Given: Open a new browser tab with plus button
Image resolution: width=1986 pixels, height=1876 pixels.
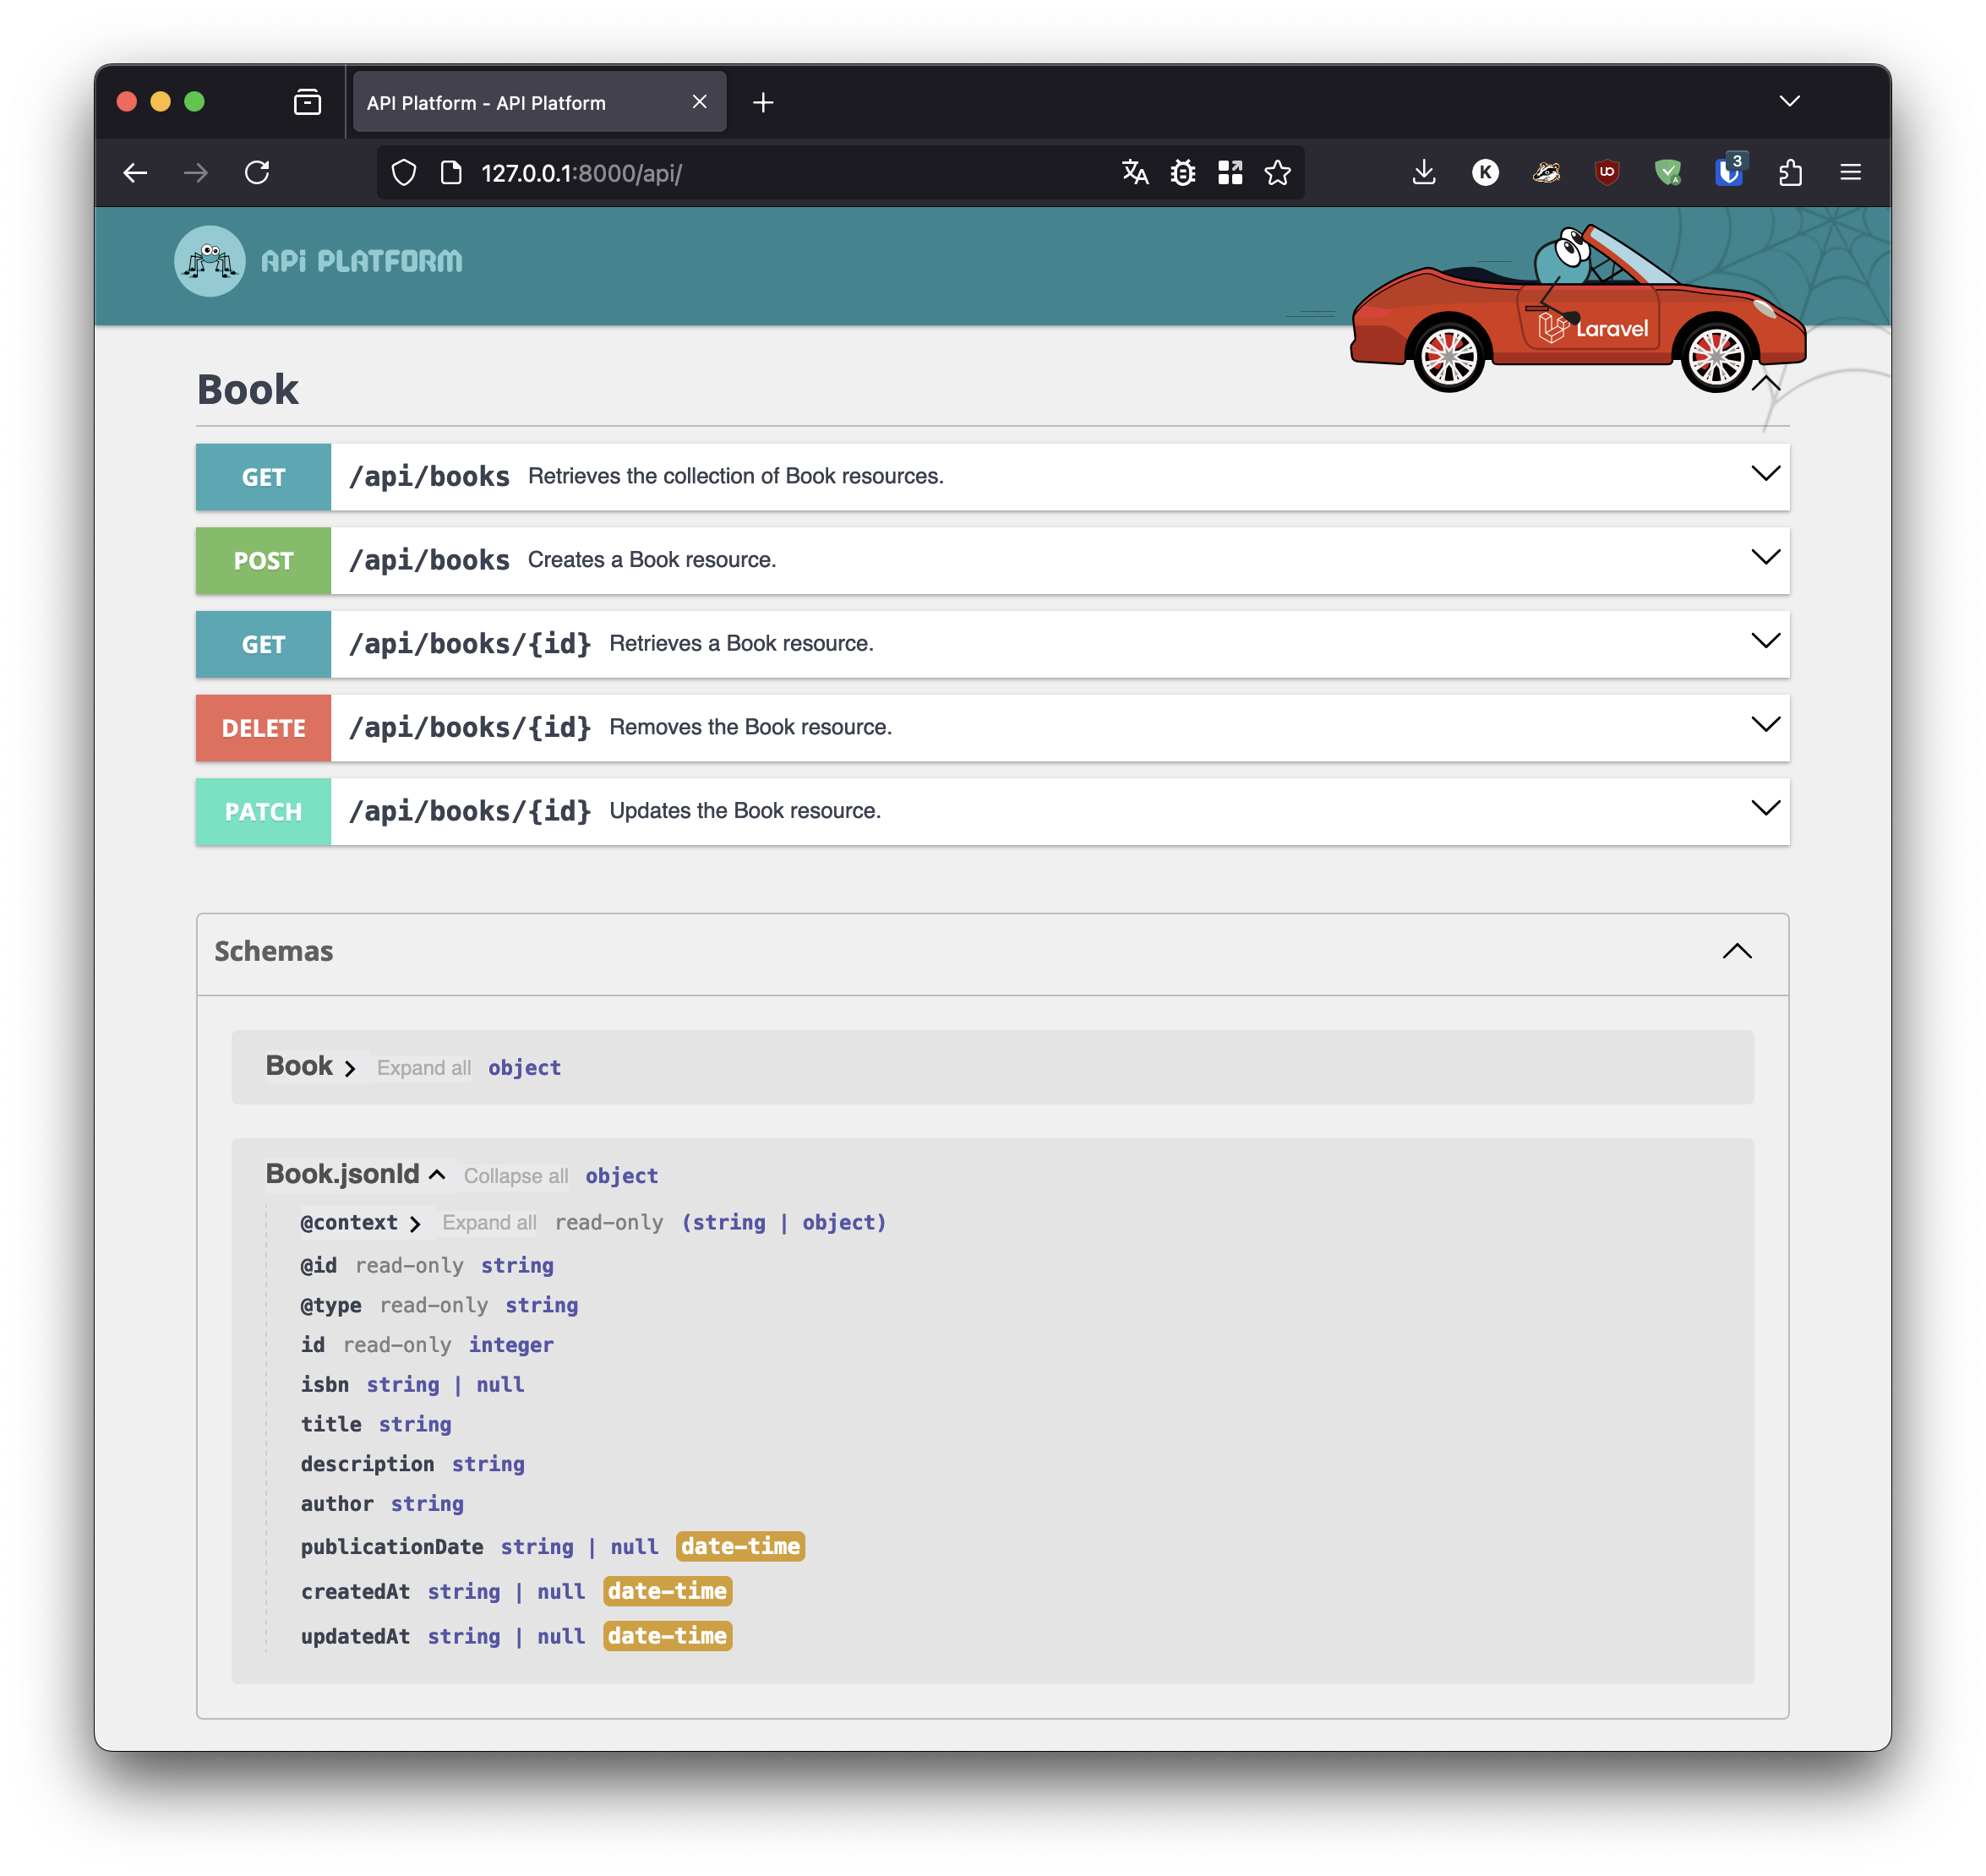Looking at the screenshot, I should pos(764,101).
